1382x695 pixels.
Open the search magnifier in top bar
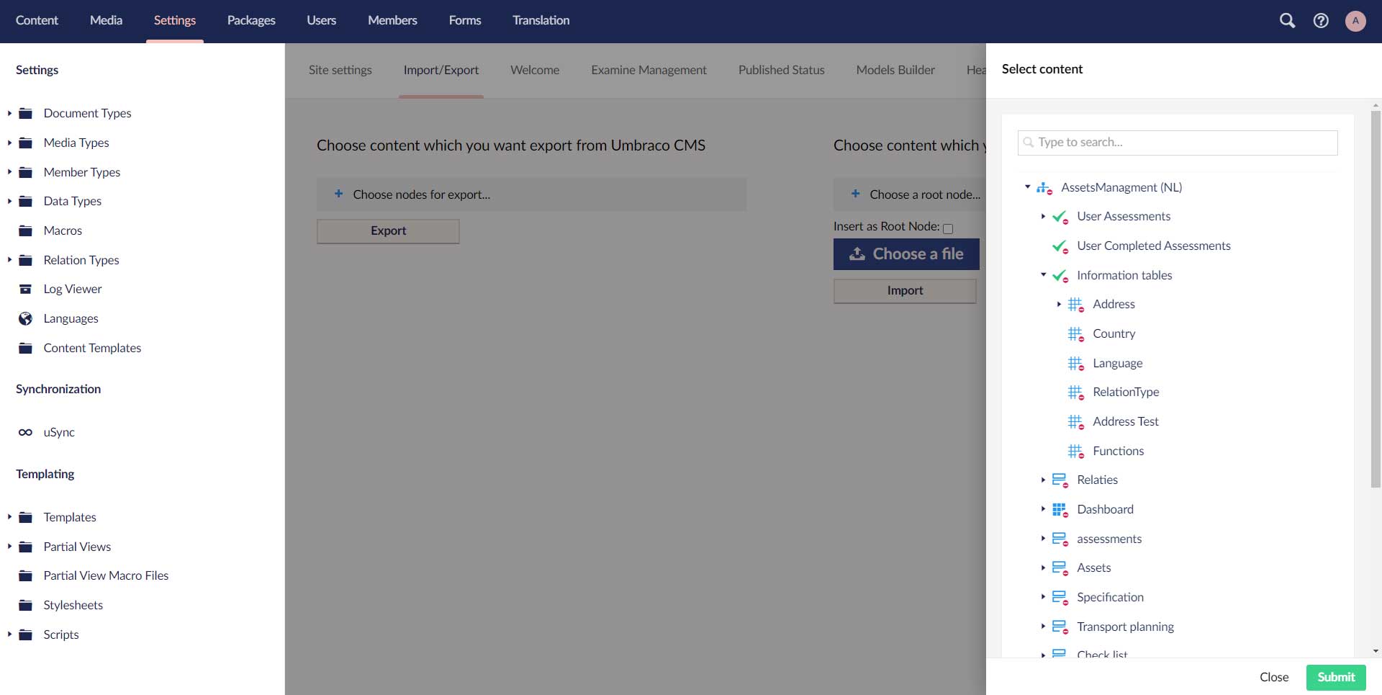pos(1287,21)
